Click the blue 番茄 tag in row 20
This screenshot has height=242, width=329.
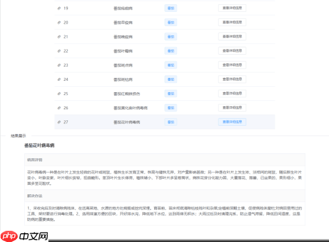pos(171,22)
